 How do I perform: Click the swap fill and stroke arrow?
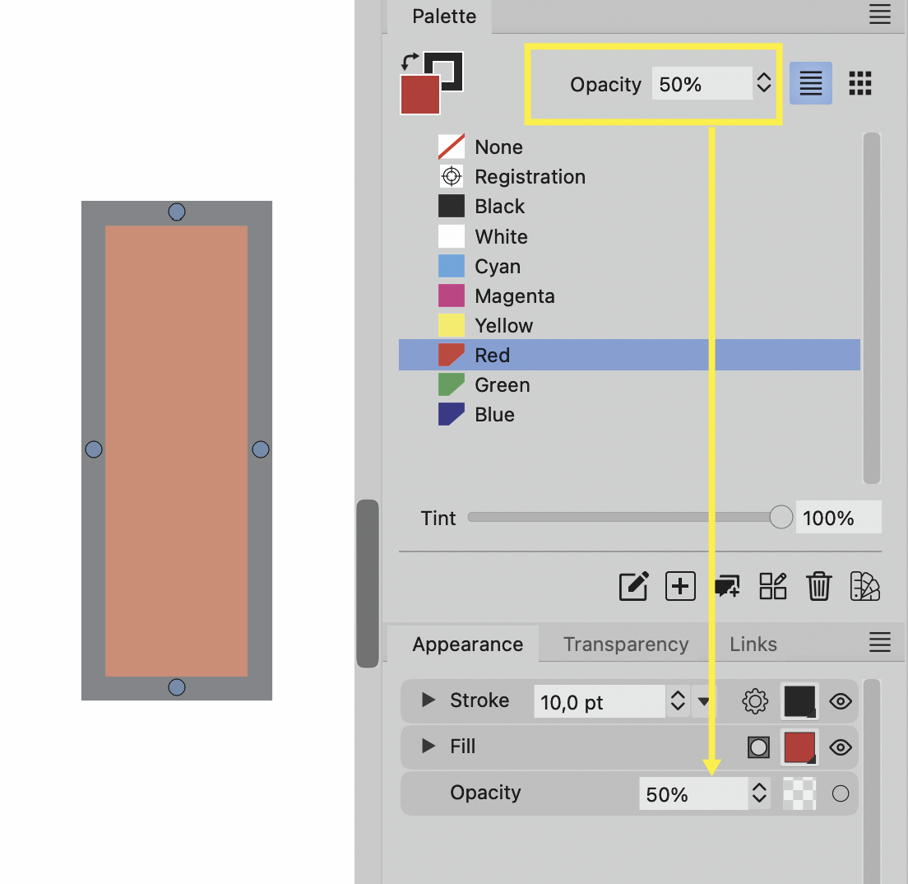pyautogui.click(x=410, y=61)
